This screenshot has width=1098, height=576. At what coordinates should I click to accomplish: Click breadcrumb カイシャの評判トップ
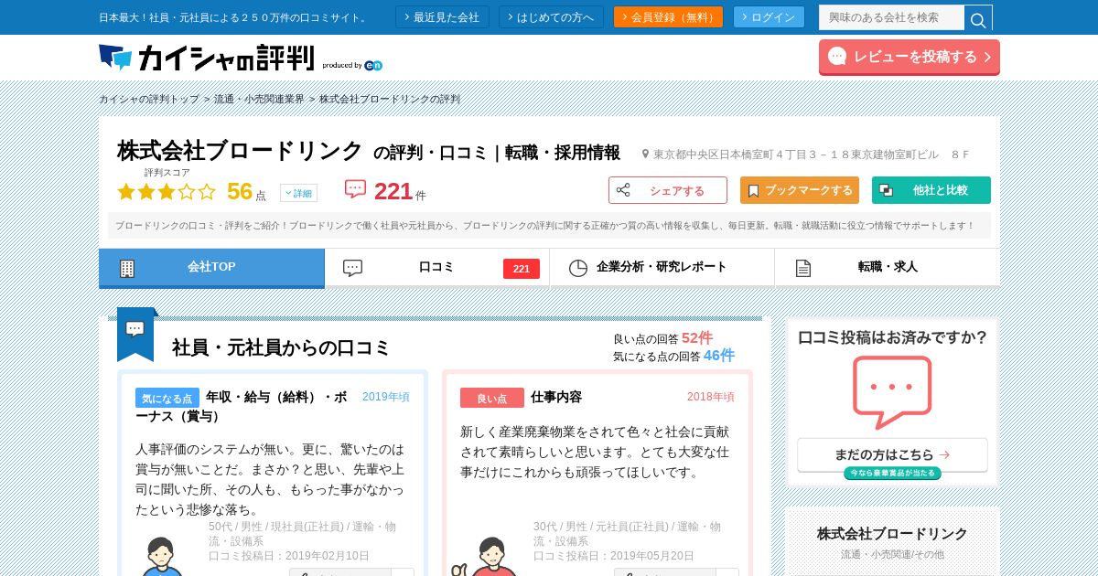coord(149,99)
